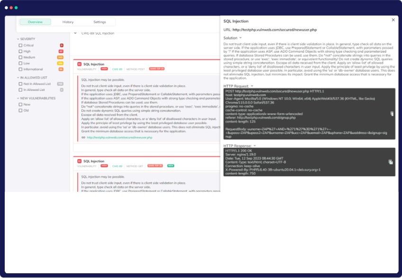This screenshot has width=402, height=278.
Task: Copy the HTTP Response contents
Action: pyautogui.click(x=391, y=162)
